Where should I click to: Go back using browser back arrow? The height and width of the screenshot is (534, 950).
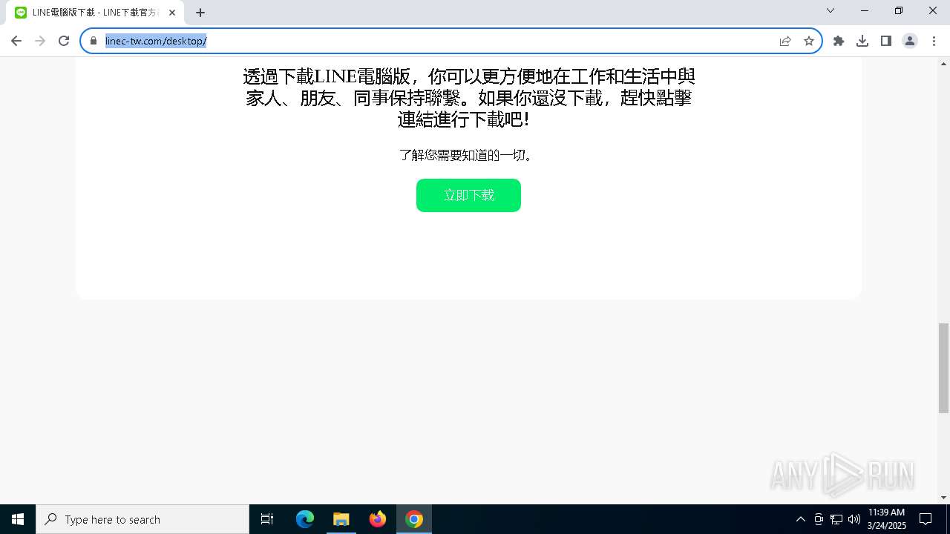(x=16, y=41)
